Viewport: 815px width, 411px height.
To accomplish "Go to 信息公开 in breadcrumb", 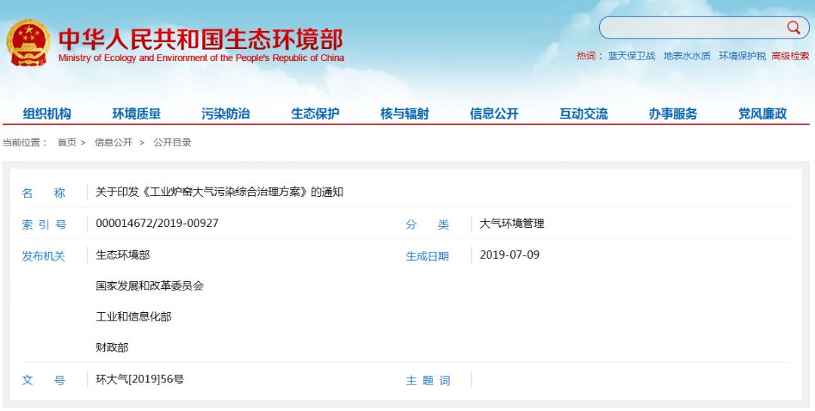I will pyautogui.click(x=113, y=143).
